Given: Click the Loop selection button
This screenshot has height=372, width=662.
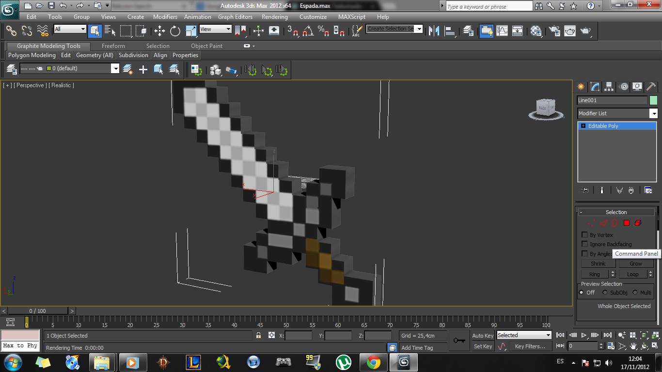Looking at the screenshot, I should click(x=632, y=274).
